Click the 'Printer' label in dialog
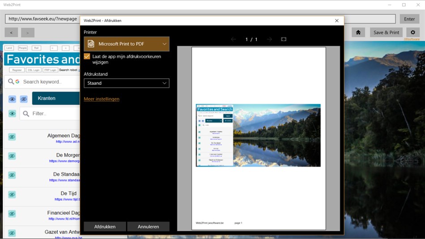 tap(90, 32)
